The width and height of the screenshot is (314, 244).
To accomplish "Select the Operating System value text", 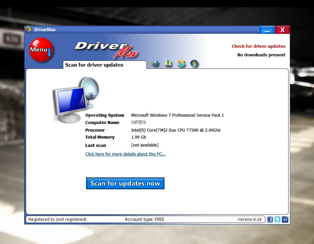I will click(x=177, y=115).
